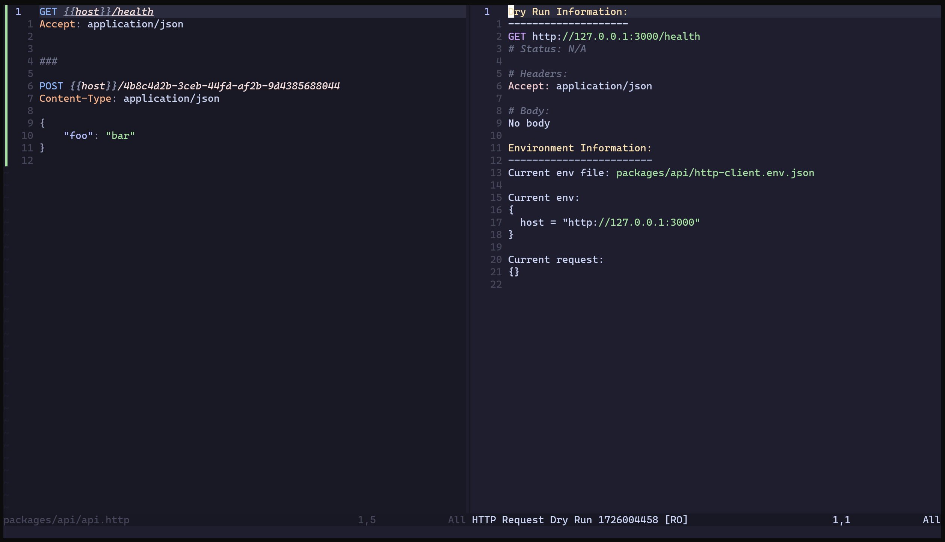Viewport: 945px width, 542px height.
Task: Click the packages/api/api.http status line
Action: tap(66, 520)
